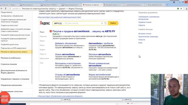Open 'Создайте отдельную кампанию для тематических площадок'
This screenshot has height=105, width=188.
(14, 21)
